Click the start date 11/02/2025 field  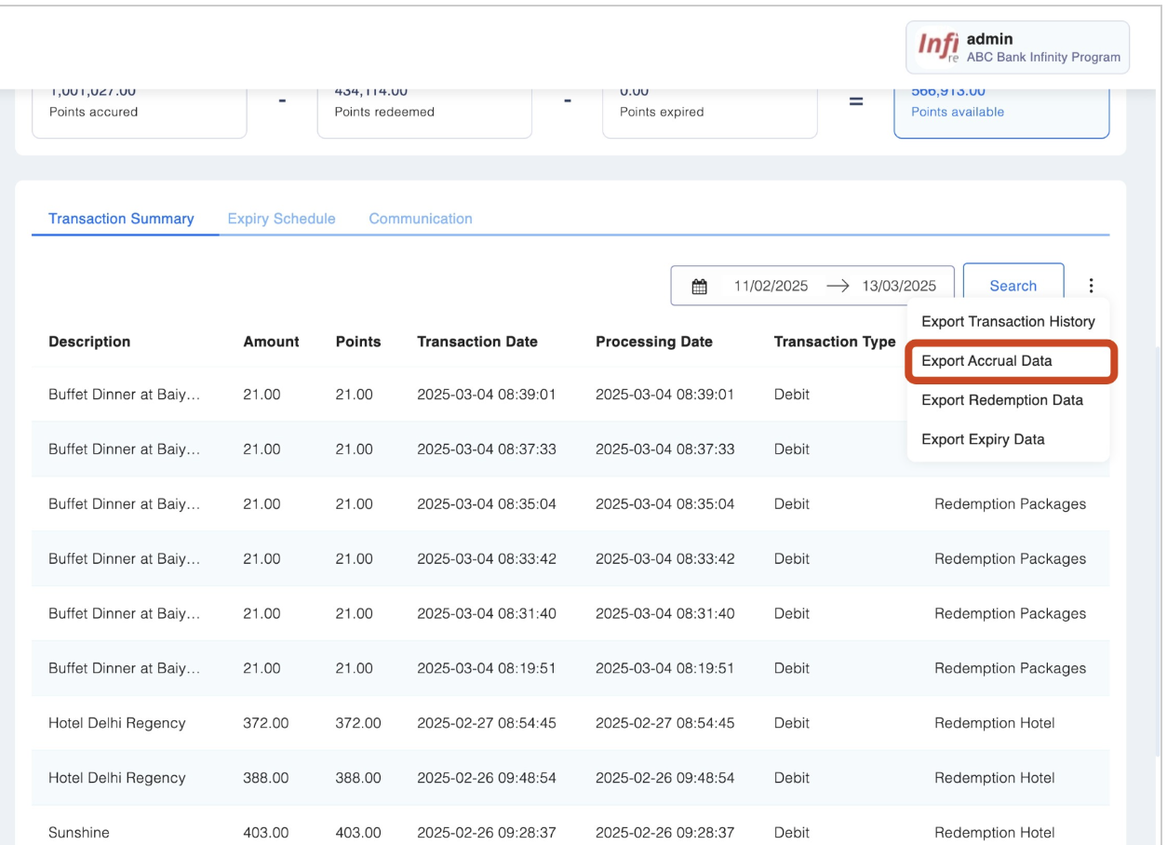coord(771,287)
